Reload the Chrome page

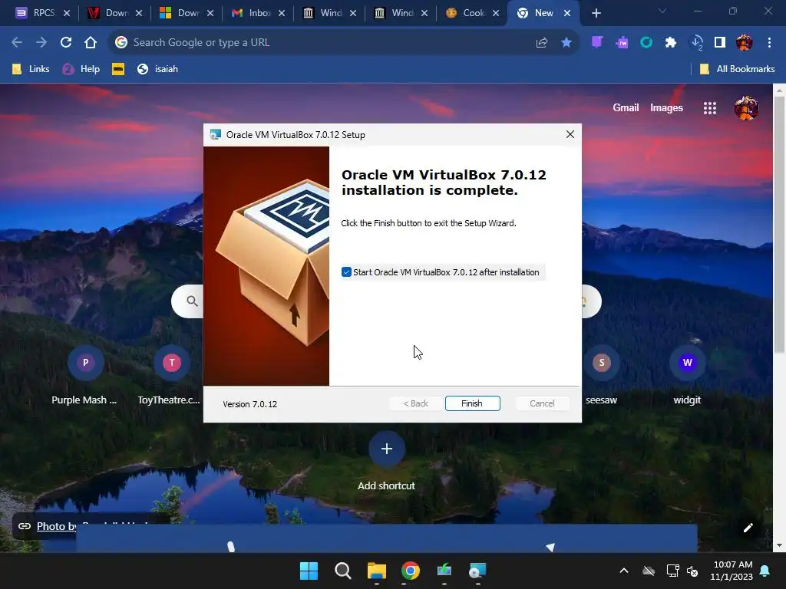pos(66,43)
